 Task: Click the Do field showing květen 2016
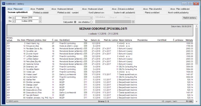pos(27,21)
